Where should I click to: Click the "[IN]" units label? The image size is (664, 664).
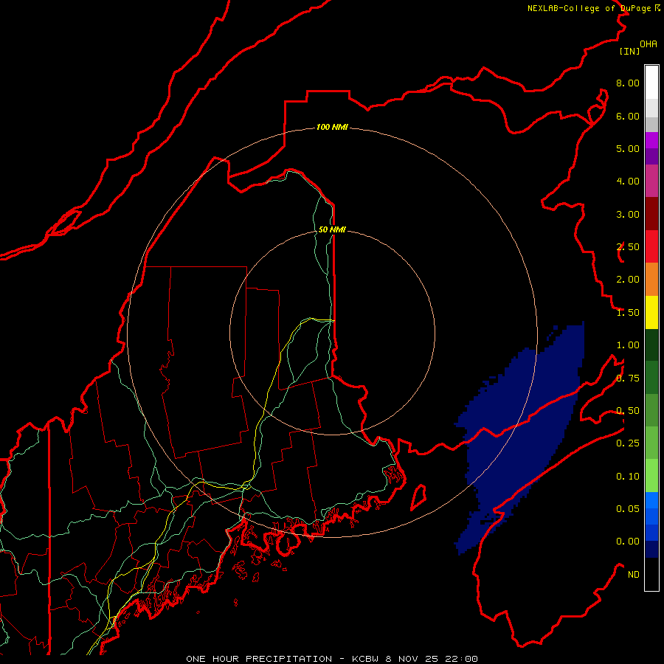click(630, 51)
